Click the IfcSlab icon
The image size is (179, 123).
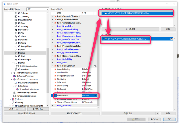point(16,53)
